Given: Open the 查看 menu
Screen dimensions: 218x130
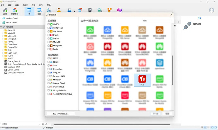Looking at the screenshot, I should coord(17,5).
